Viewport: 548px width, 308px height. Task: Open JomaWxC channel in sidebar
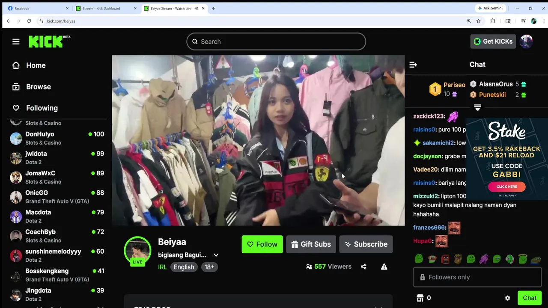pos(57,178)
